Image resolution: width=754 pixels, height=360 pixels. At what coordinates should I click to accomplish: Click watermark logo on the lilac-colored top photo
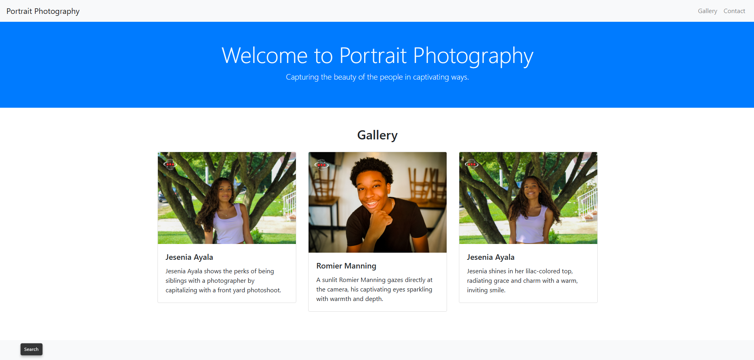(472, 164)
